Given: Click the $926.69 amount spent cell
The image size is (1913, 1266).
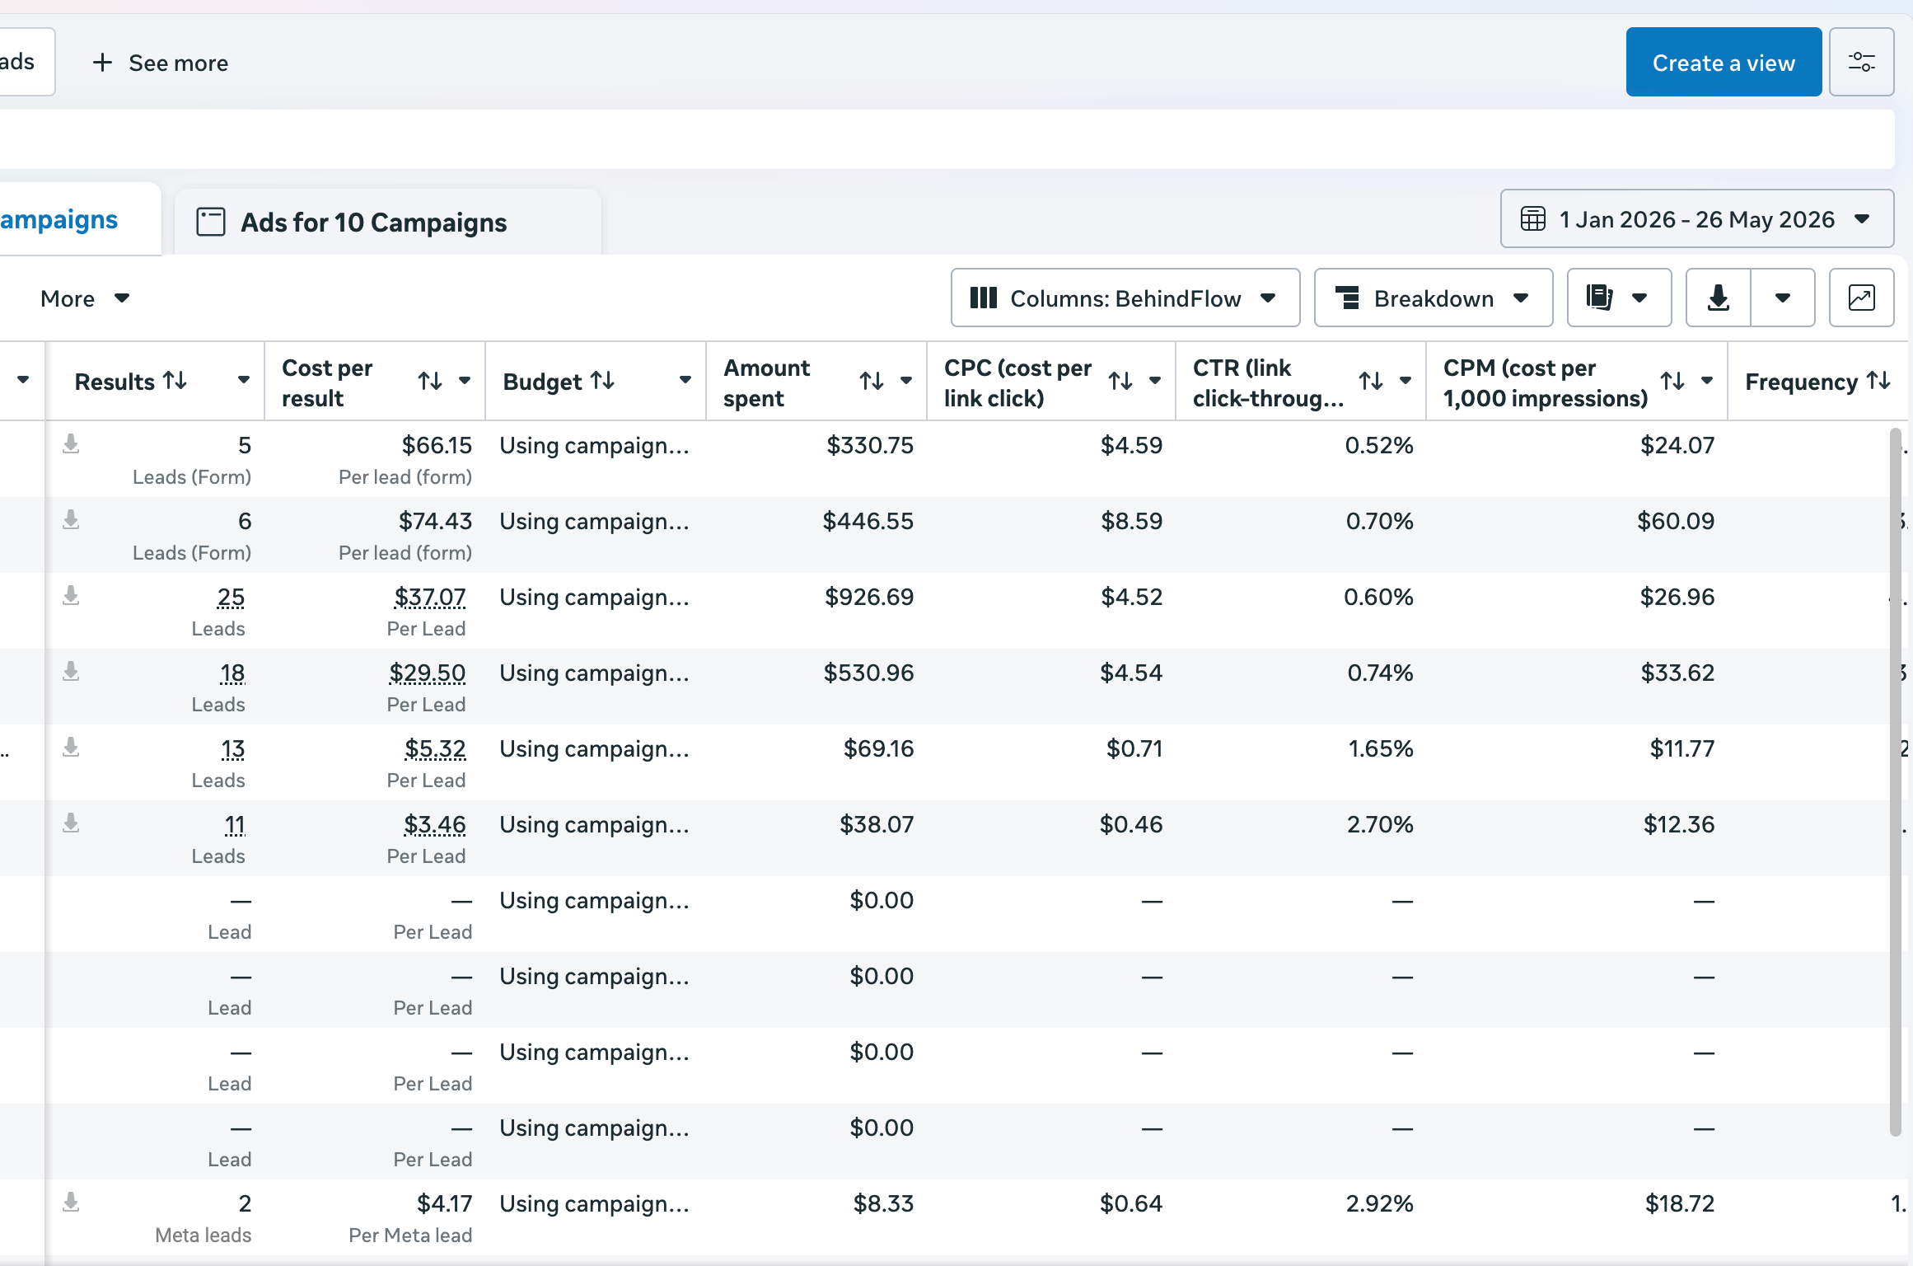Looking at the screenshot, I should (869, 597).
